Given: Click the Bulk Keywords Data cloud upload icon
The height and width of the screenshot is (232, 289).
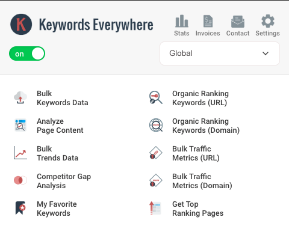Looking at the screenshot, I should (x=20, y=97).
